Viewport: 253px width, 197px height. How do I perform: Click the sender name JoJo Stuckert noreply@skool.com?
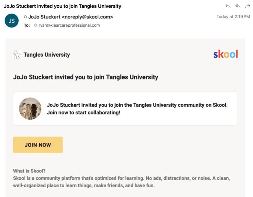71,17
